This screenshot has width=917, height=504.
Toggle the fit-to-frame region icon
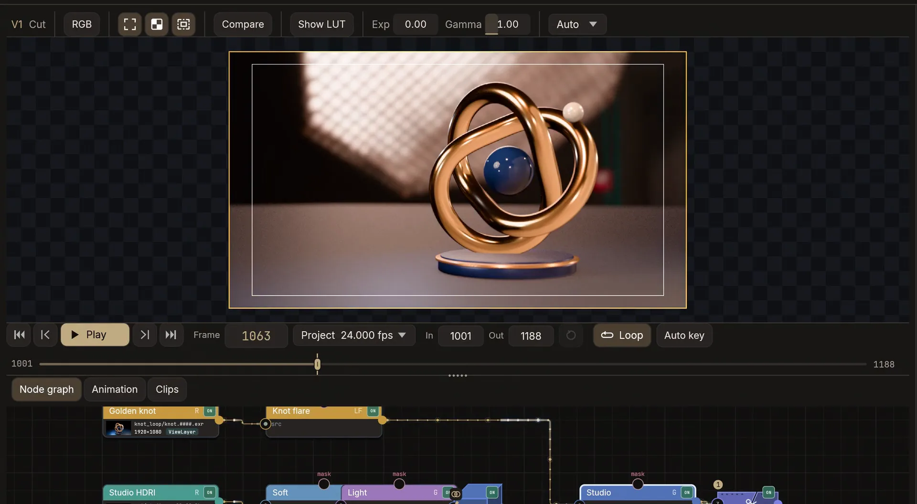coord(183,24)
